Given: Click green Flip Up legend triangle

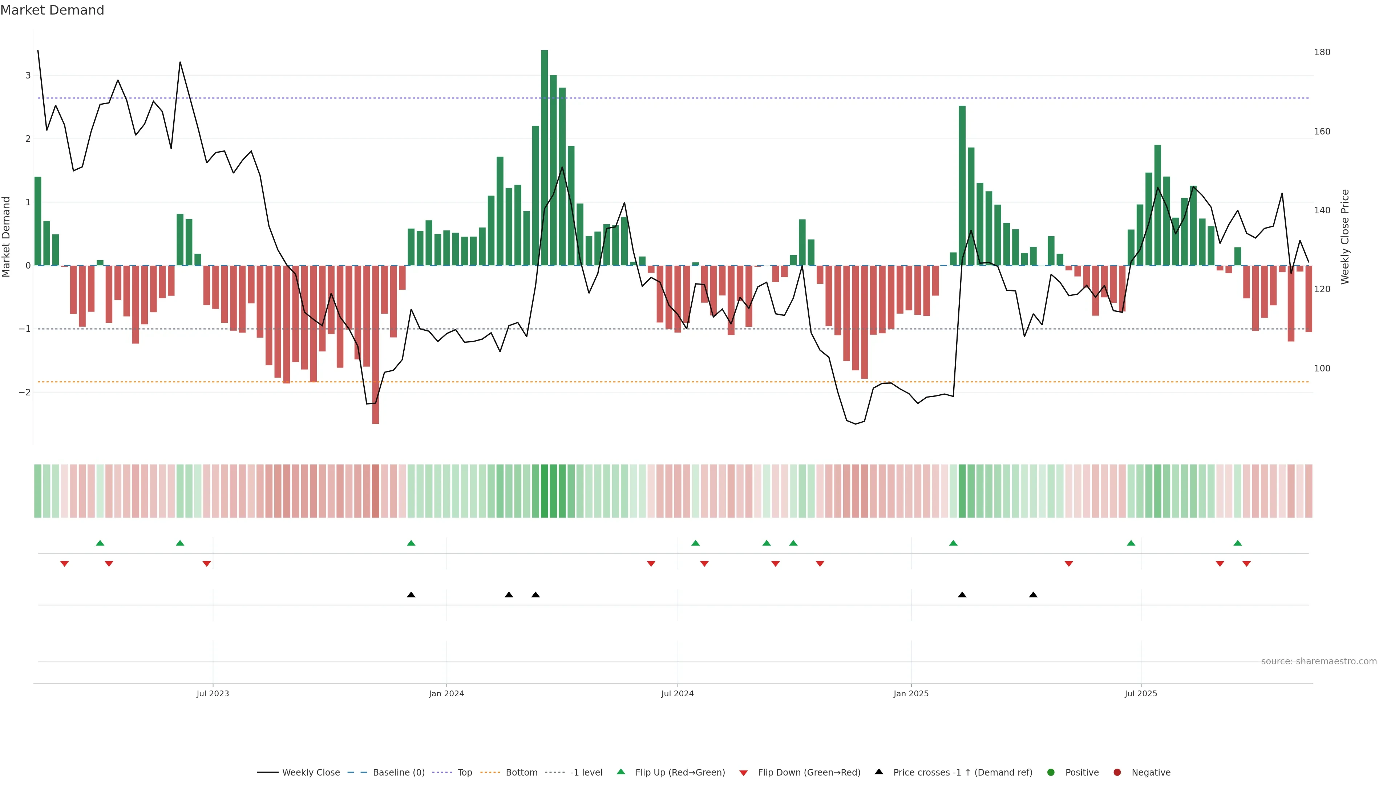Looking at the screenshot, I should [x=621, y=772].
